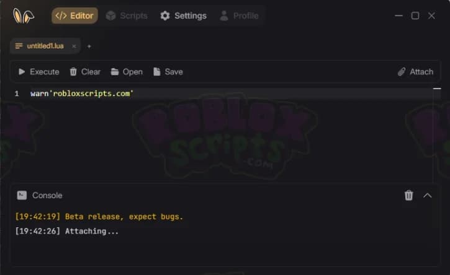450x275 pixels.
Task: Click the code line warn'robloxscripts.com'
Action: point(82,94)
